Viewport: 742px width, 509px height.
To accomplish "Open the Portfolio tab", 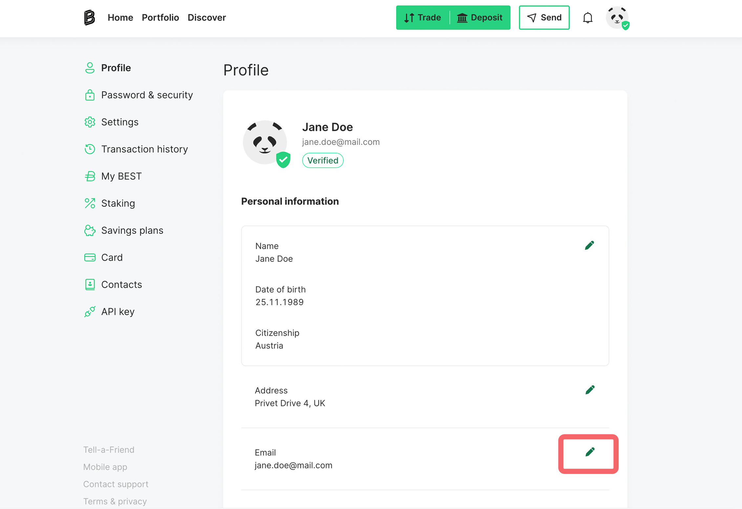I will pyautogui.click(x=160, y=18).
